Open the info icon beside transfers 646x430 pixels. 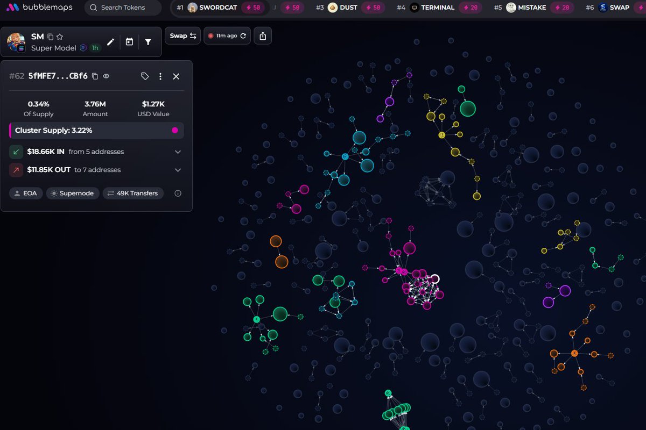(178, 193)
